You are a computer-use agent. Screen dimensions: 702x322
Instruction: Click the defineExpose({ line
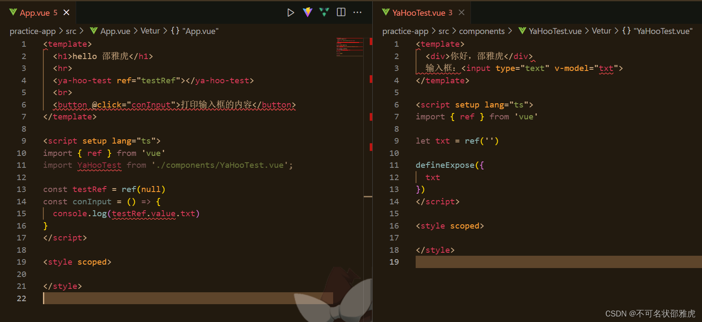pos(450,165)
